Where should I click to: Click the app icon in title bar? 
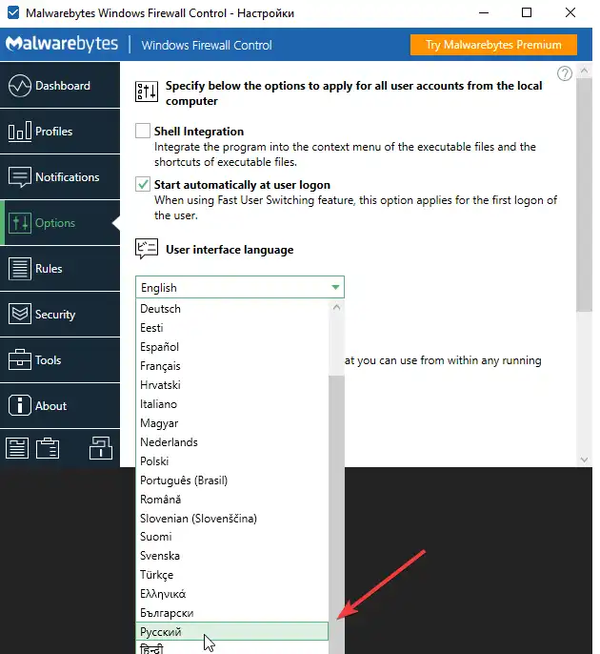[x=13, y=12]
